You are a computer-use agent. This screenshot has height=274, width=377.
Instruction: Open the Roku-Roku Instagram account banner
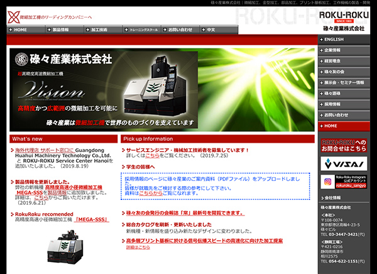344,182
